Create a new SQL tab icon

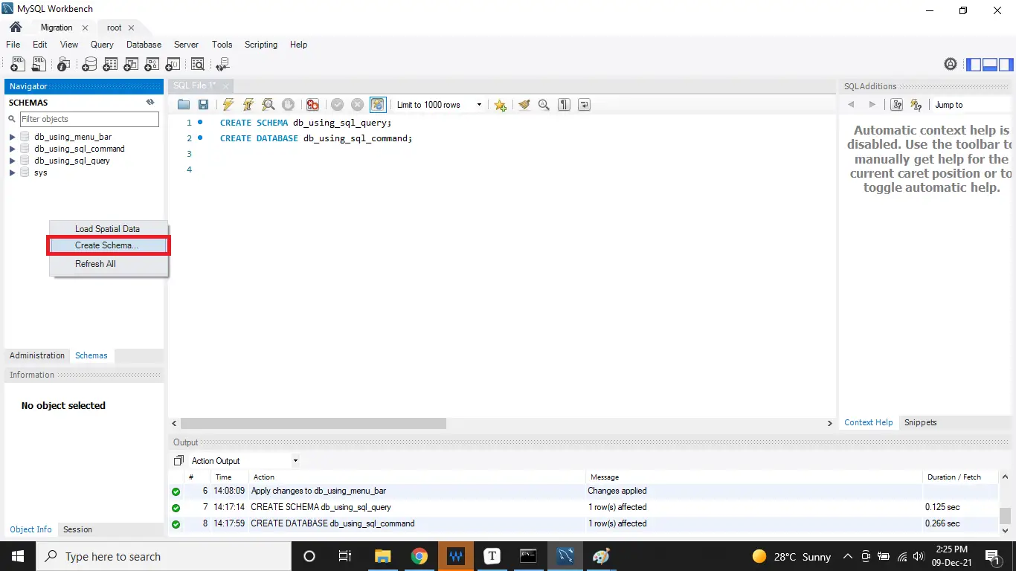[18, 65]
